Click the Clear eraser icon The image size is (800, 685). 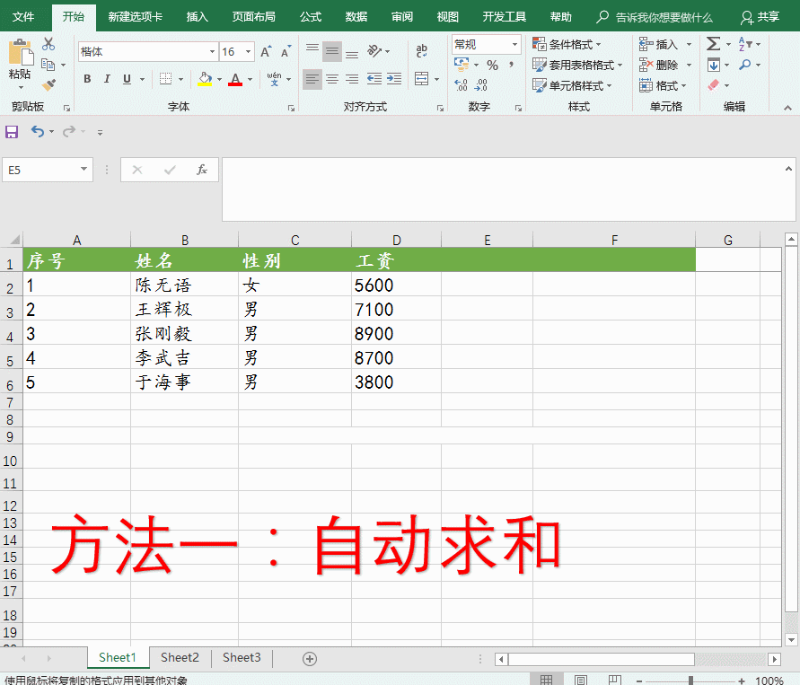pos(713,85)
